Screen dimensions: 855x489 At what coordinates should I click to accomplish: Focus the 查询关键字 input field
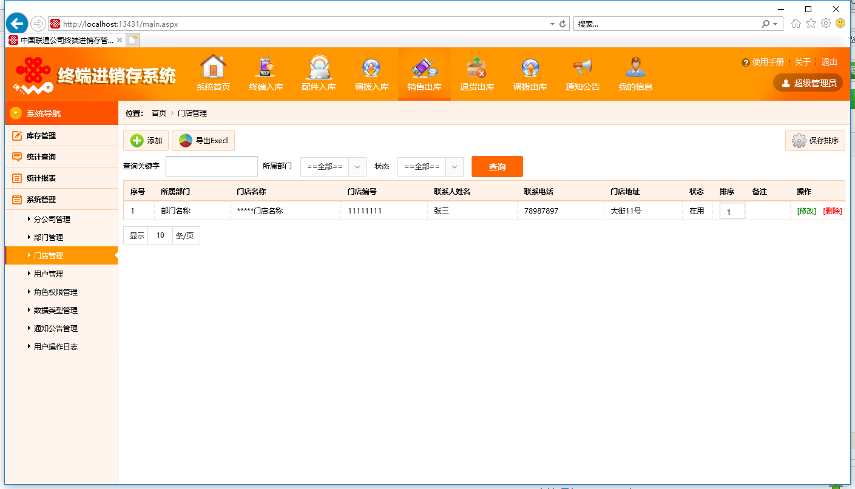212,166
